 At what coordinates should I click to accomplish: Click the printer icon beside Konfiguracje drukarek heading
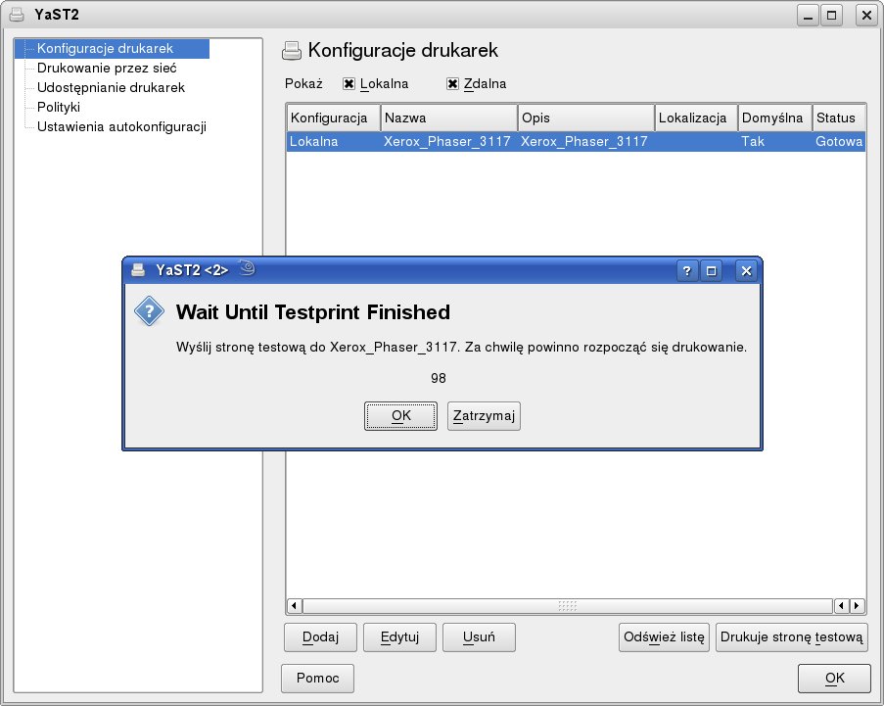(x=291, y=51)
